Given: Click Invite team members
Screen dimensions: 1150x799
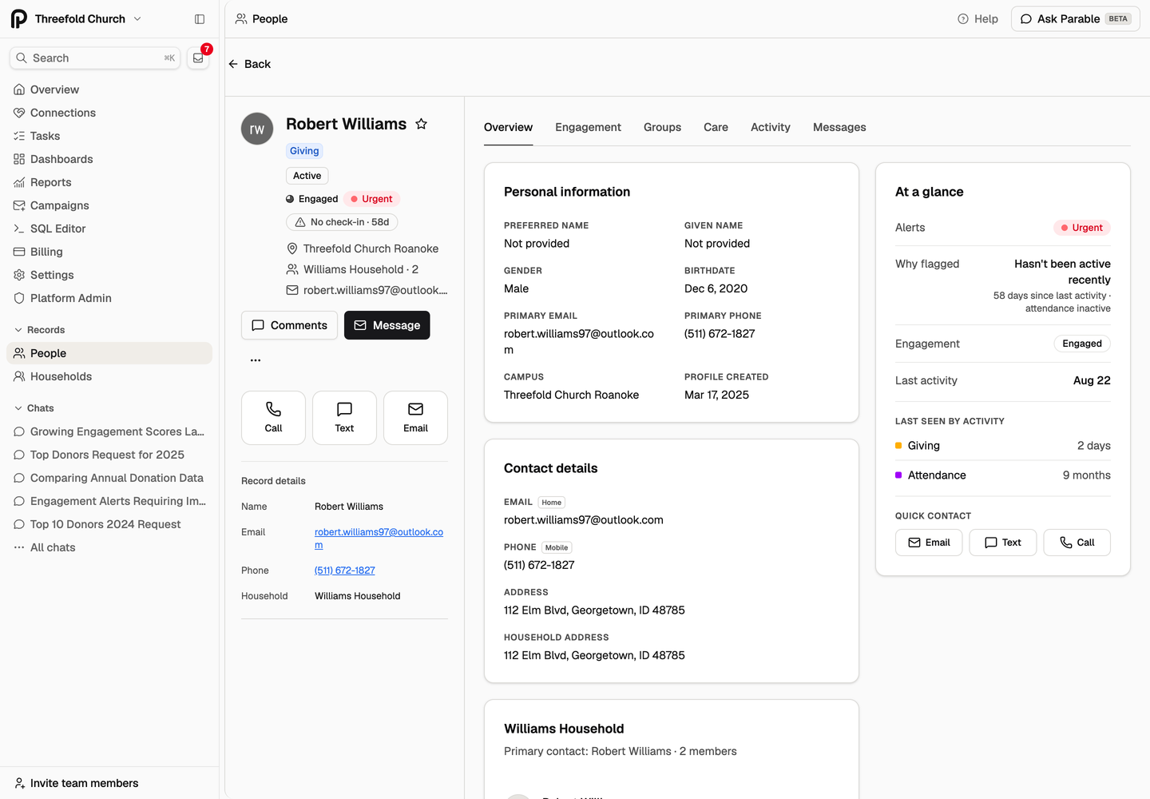Looking at the screenshot, I should (x=77, y=783).
